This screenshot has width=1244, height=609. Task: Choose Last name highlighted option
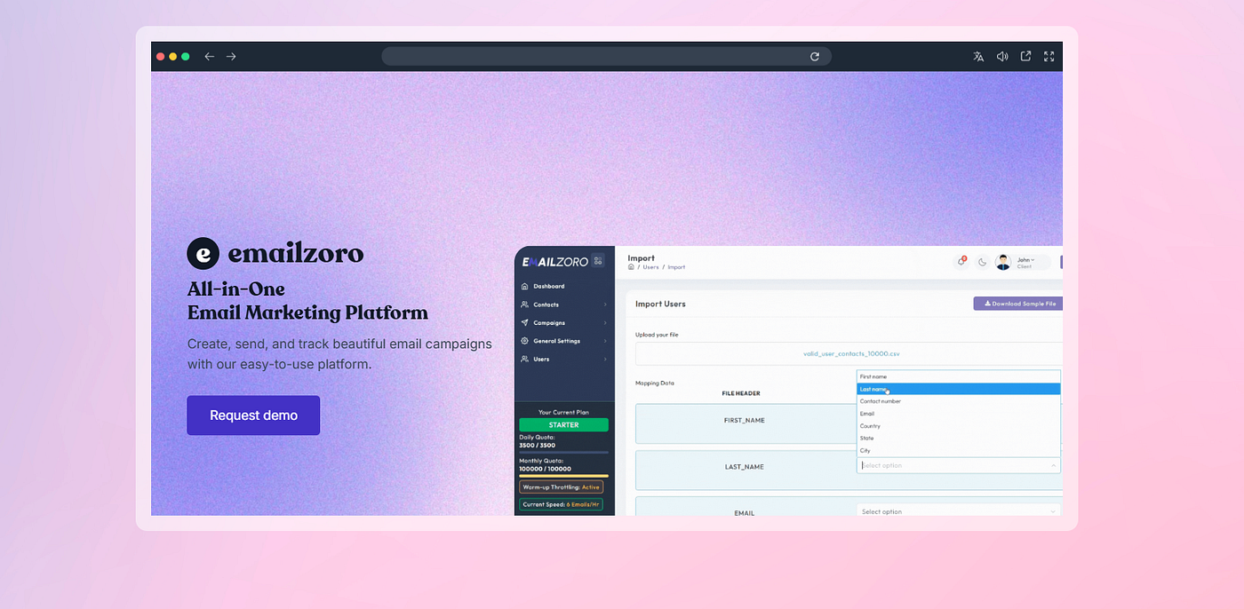click(958, 389)
